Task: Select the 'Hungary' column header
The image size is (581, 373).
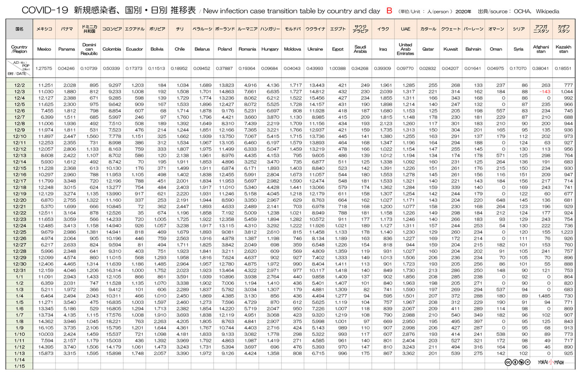Action: [270, 49]
